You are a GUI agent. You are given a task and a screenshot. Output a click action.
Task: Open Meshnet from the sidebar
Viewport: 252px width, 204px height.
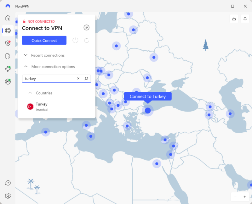point(8,66)
